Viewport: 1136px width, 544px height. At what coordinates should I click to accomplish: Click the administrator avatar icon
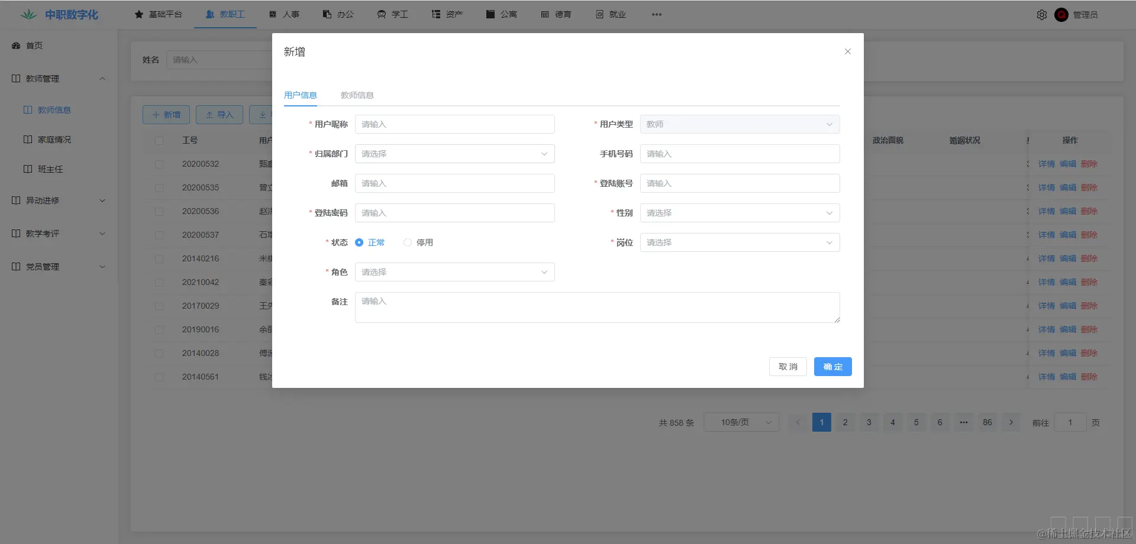click(1061, 15)
